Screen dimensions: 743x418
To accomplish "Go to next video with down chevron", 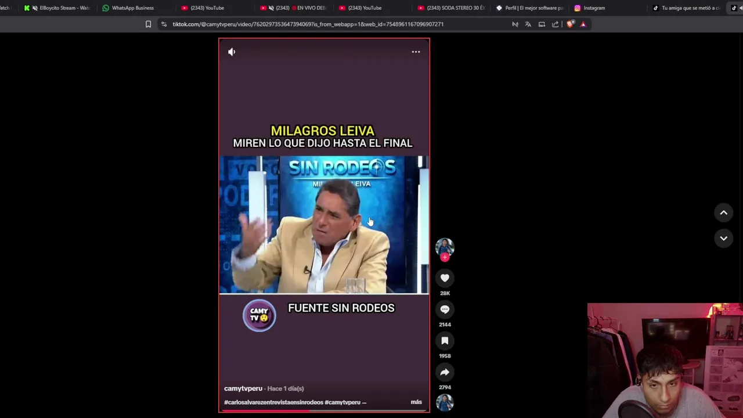I will tap(724, 238).
